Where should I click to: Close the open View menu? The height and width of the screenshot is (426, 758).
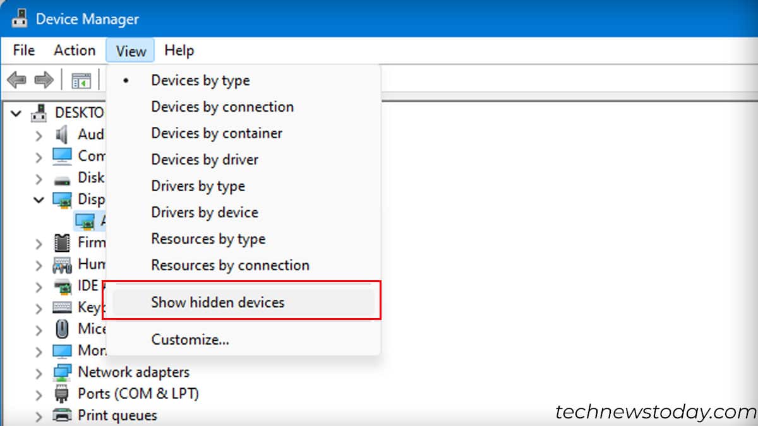tap(131, 50)
